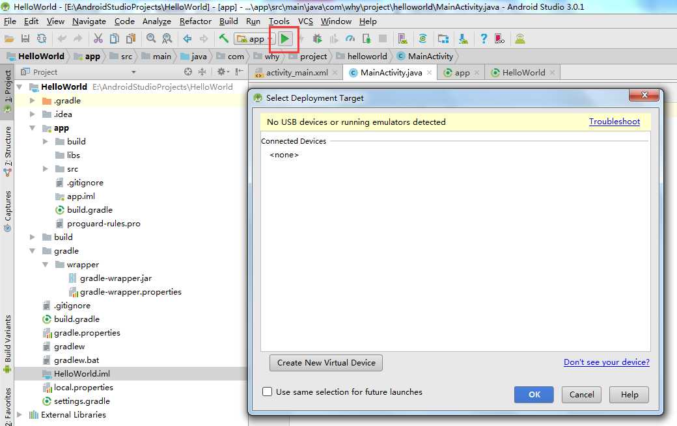
Task: Expand the .idea folder
Action: click(33, 114)
